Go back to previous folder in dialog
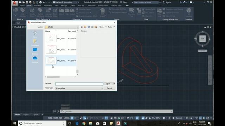The width and height of the screenshot is (225, 126). (82, 27)
